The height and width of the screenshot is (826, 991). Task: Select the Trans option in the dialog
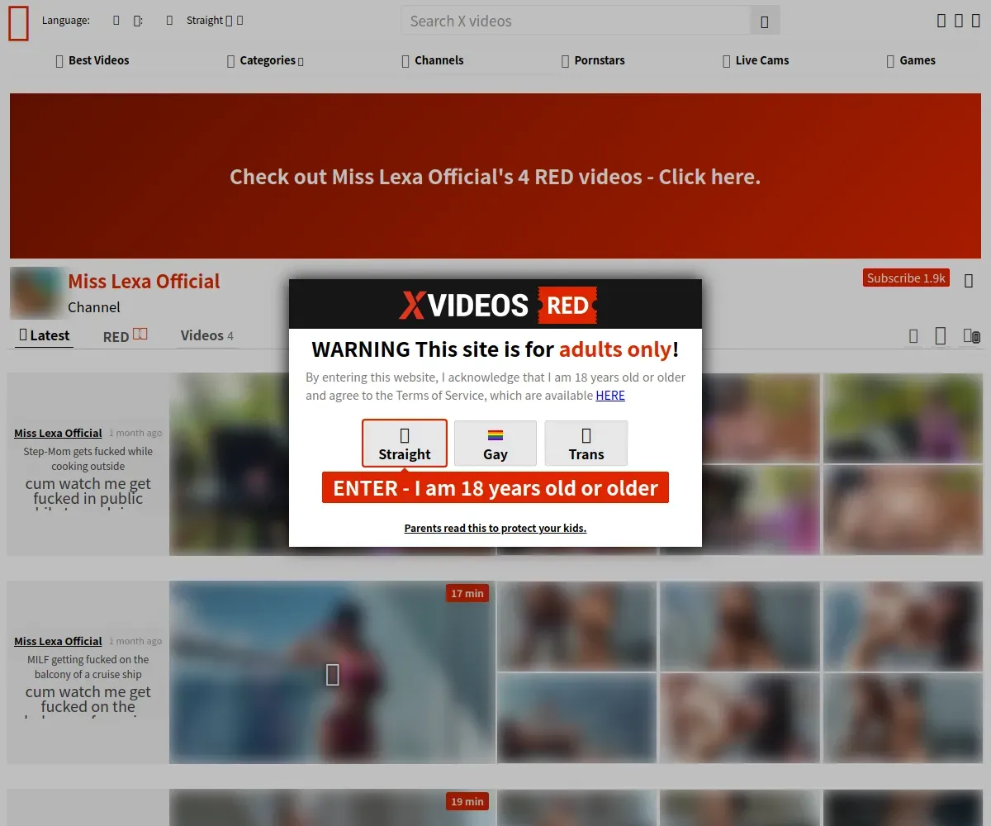(586, 444)
